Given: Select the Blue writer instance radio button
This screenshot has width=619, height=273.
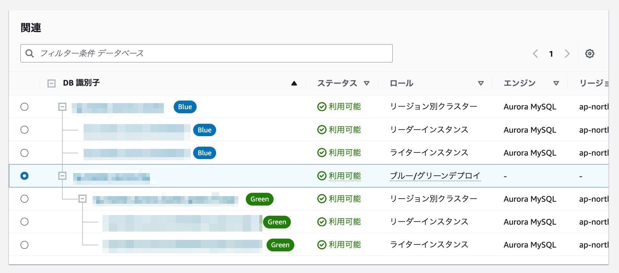Looking at the screenshot, I should (25, 153).
